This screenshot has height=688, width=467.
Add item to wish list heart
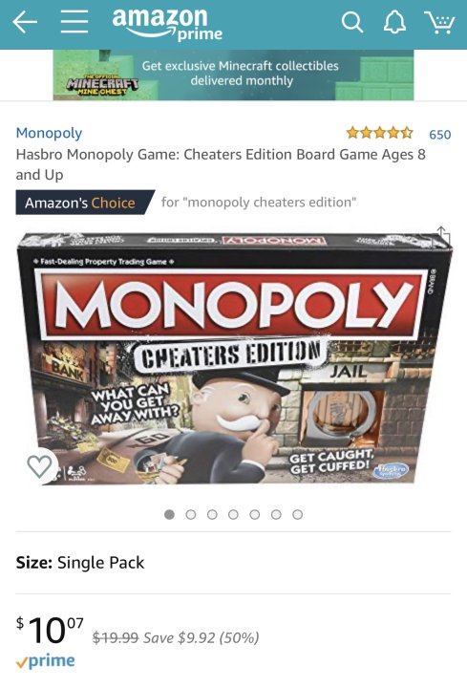point(39,466)
